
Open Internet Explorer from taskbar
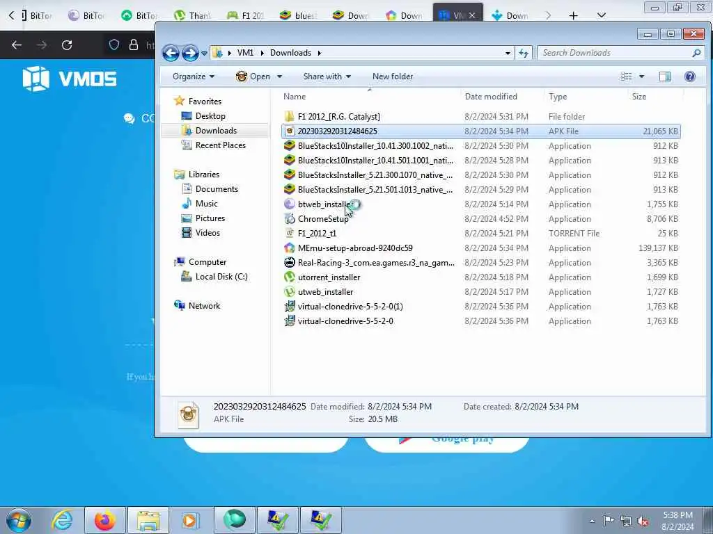(62, 520)
